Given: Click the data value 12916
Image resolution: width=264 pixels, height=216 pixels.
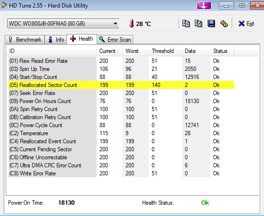Looking at the screenshot, I should [x=192, y=77].
